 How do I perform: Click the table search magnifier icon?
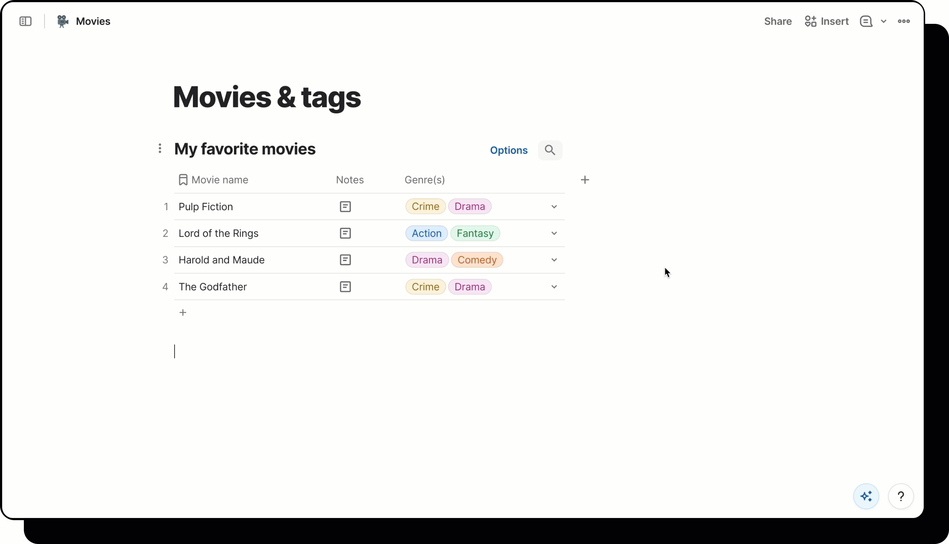(x=550, y=150)
